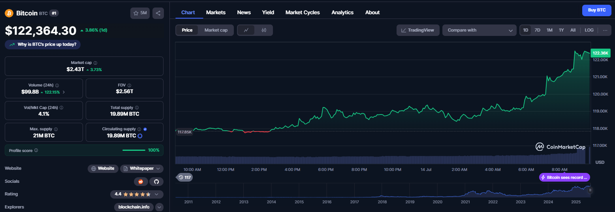Viewport: 615px width, 212px height.
Task: Toggle chart to Market cap view
Action: pyautogui.click(x=216, y=30)
